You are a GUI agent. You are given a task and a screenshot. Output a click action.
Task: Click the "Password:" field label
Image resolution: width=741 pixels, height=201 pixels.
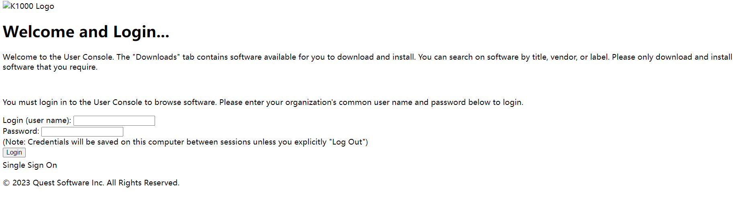coord(21,131)
